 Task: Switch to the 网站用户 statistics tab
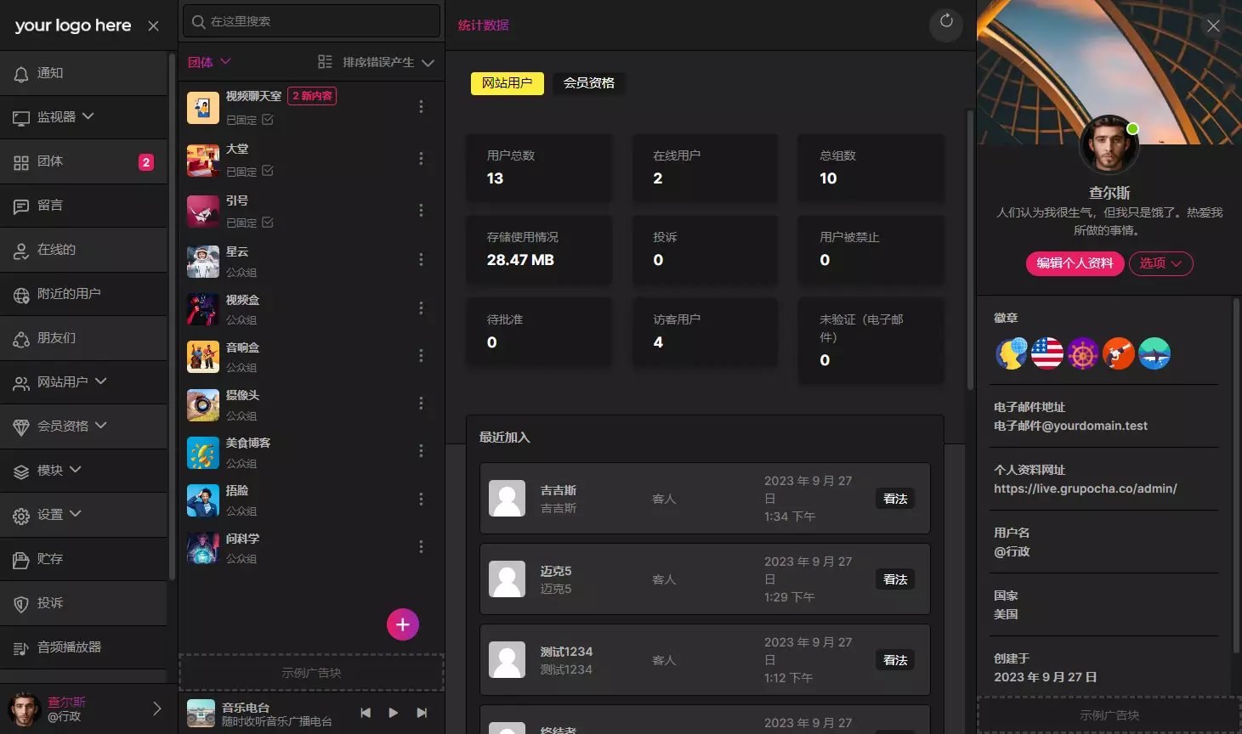coord(508,82)
